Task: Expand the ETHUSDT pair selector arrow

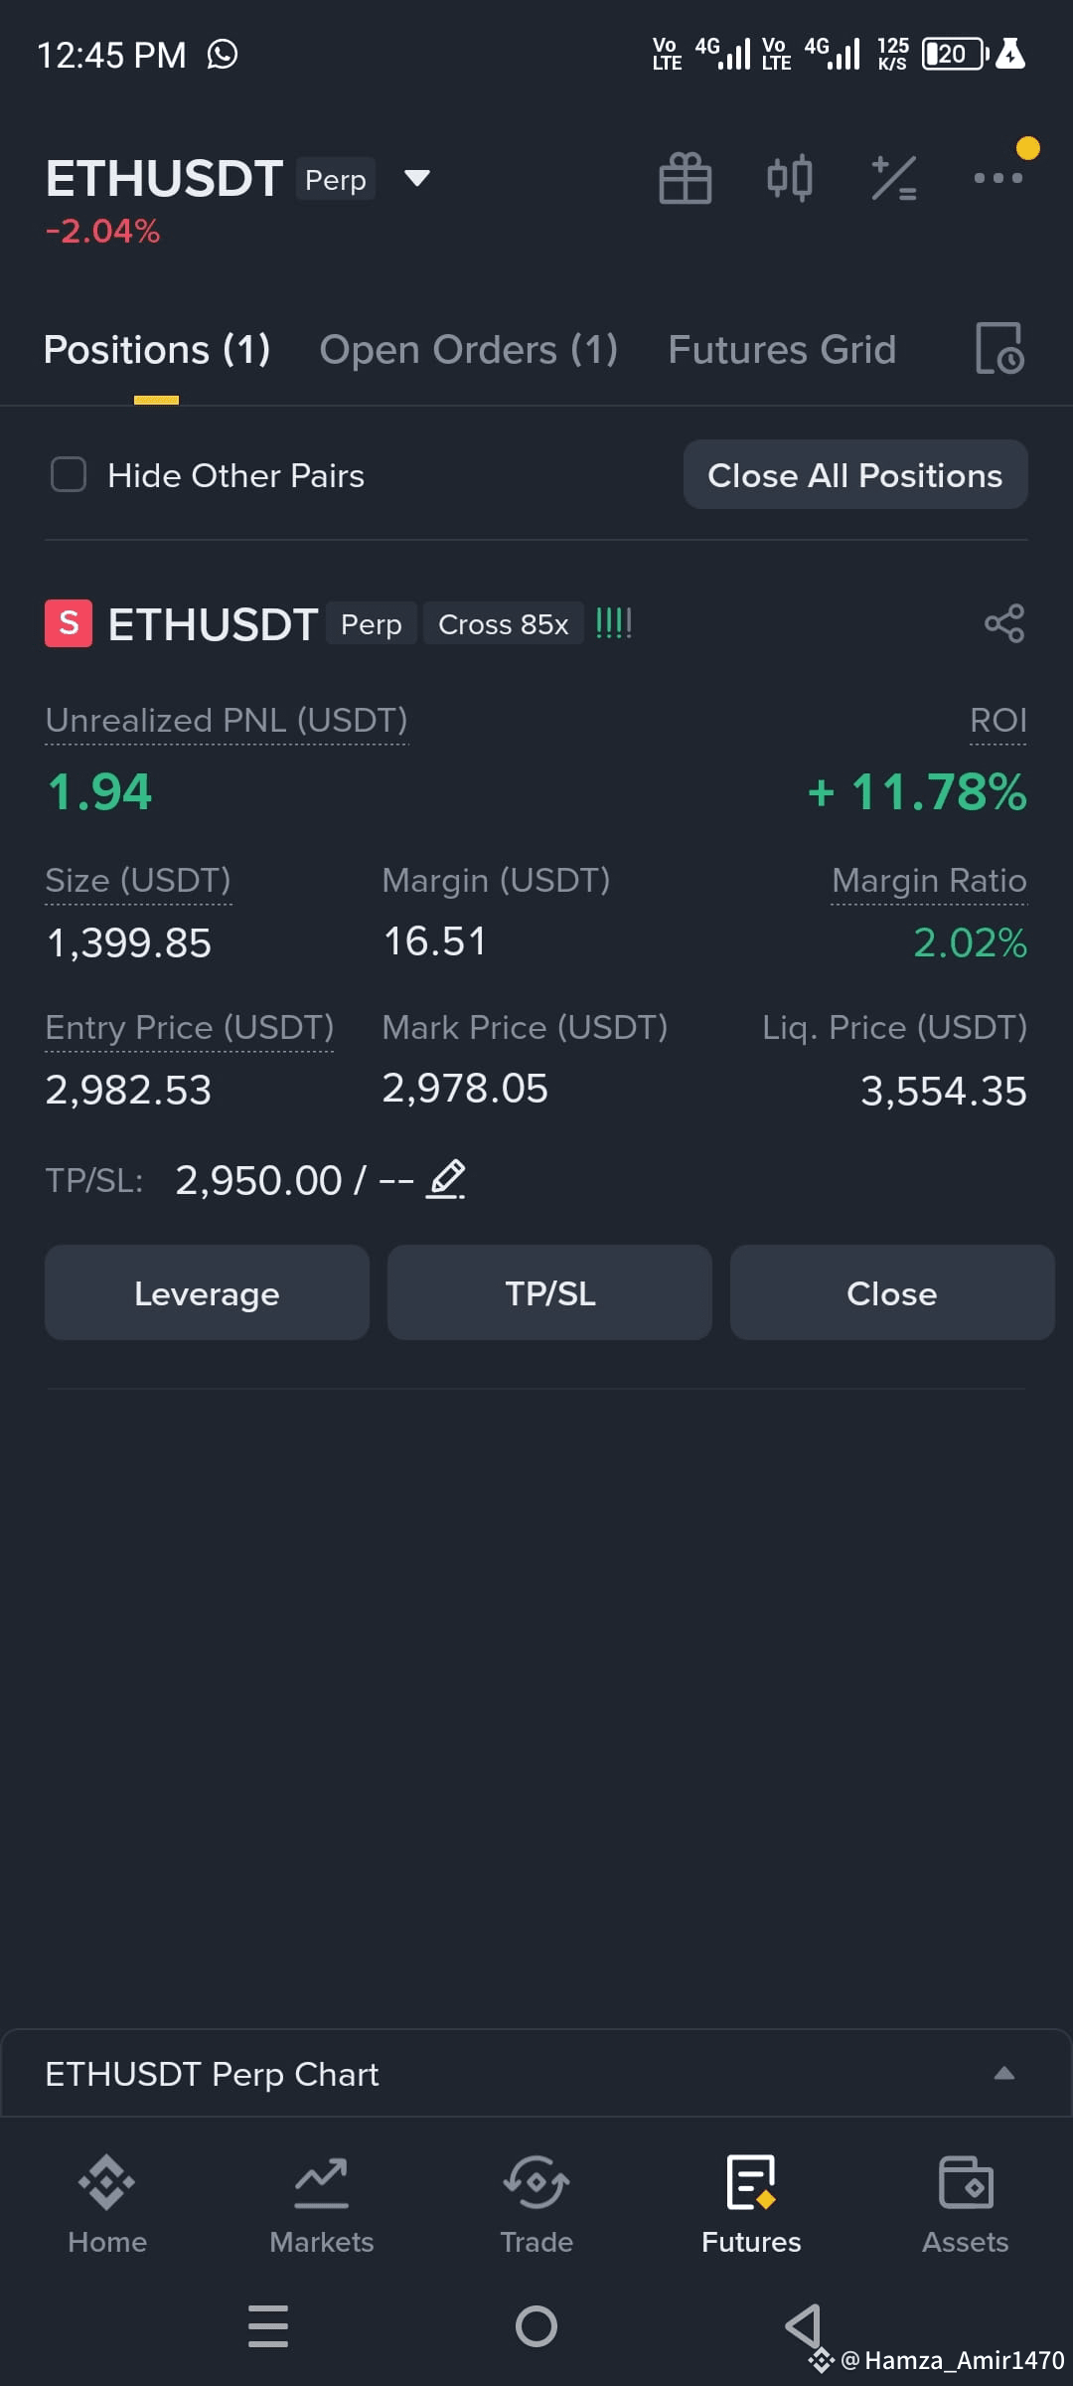Action: (417, 179)
